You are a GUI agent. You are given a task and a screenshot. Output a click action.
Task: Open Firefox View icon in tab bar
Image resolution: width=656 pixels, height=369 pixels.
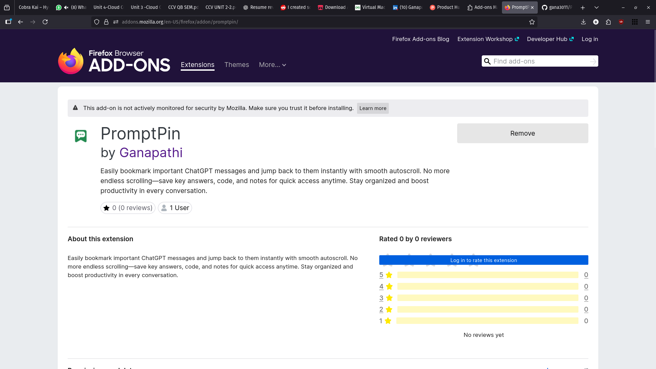pyautogui.click(x=7, y=7)
